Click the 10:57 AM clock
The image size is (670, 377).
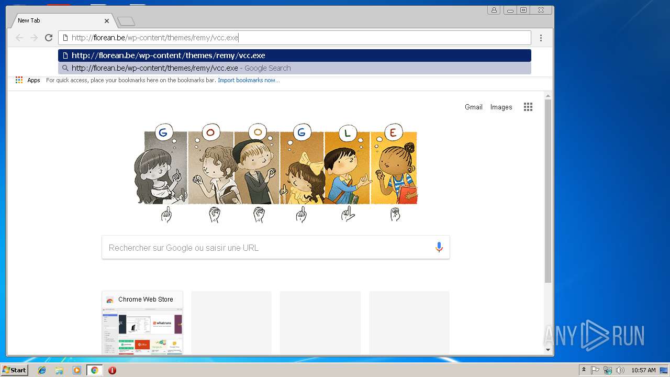coord(643,370)
